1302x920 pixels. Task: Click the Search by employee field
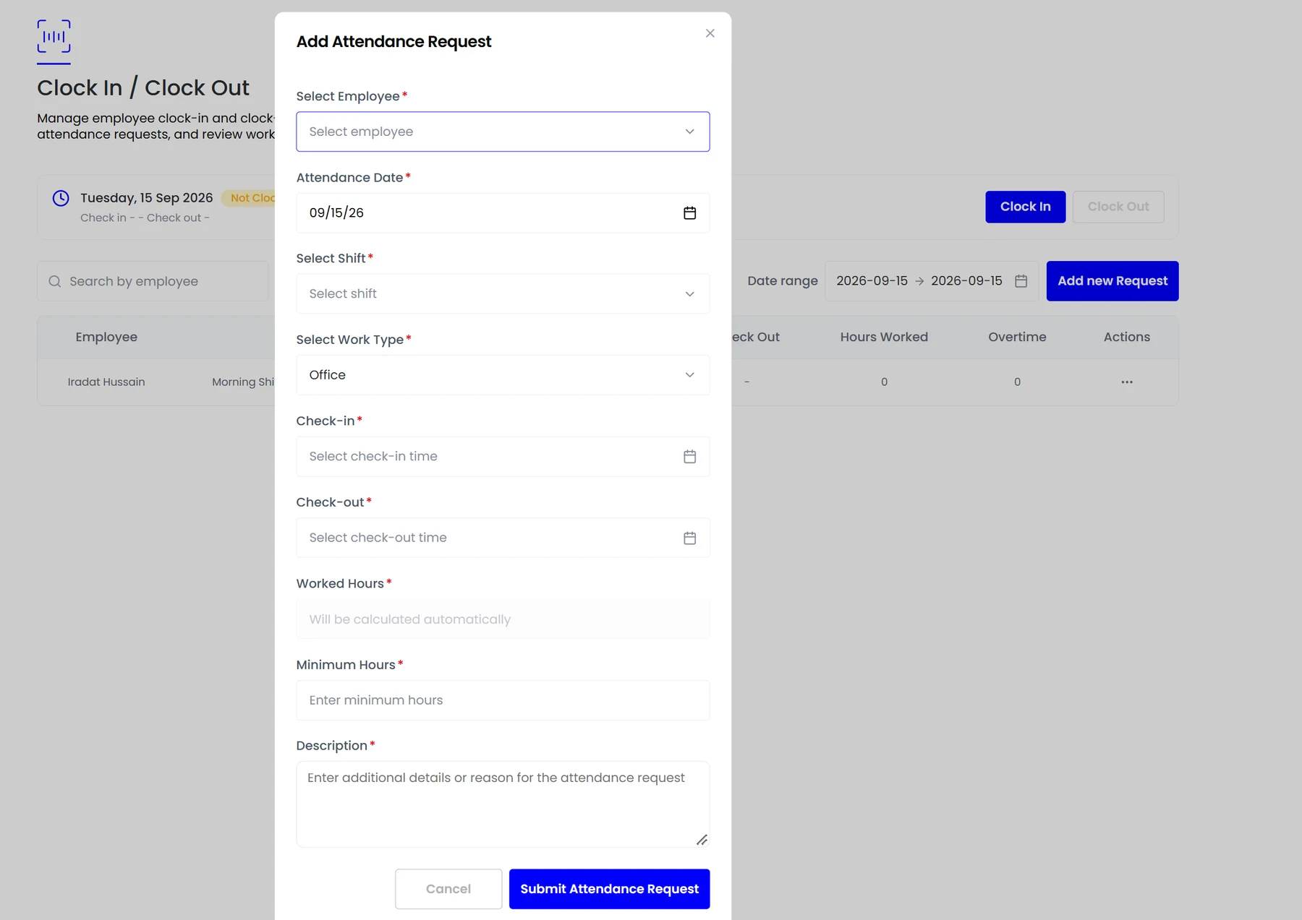(153, 281)
